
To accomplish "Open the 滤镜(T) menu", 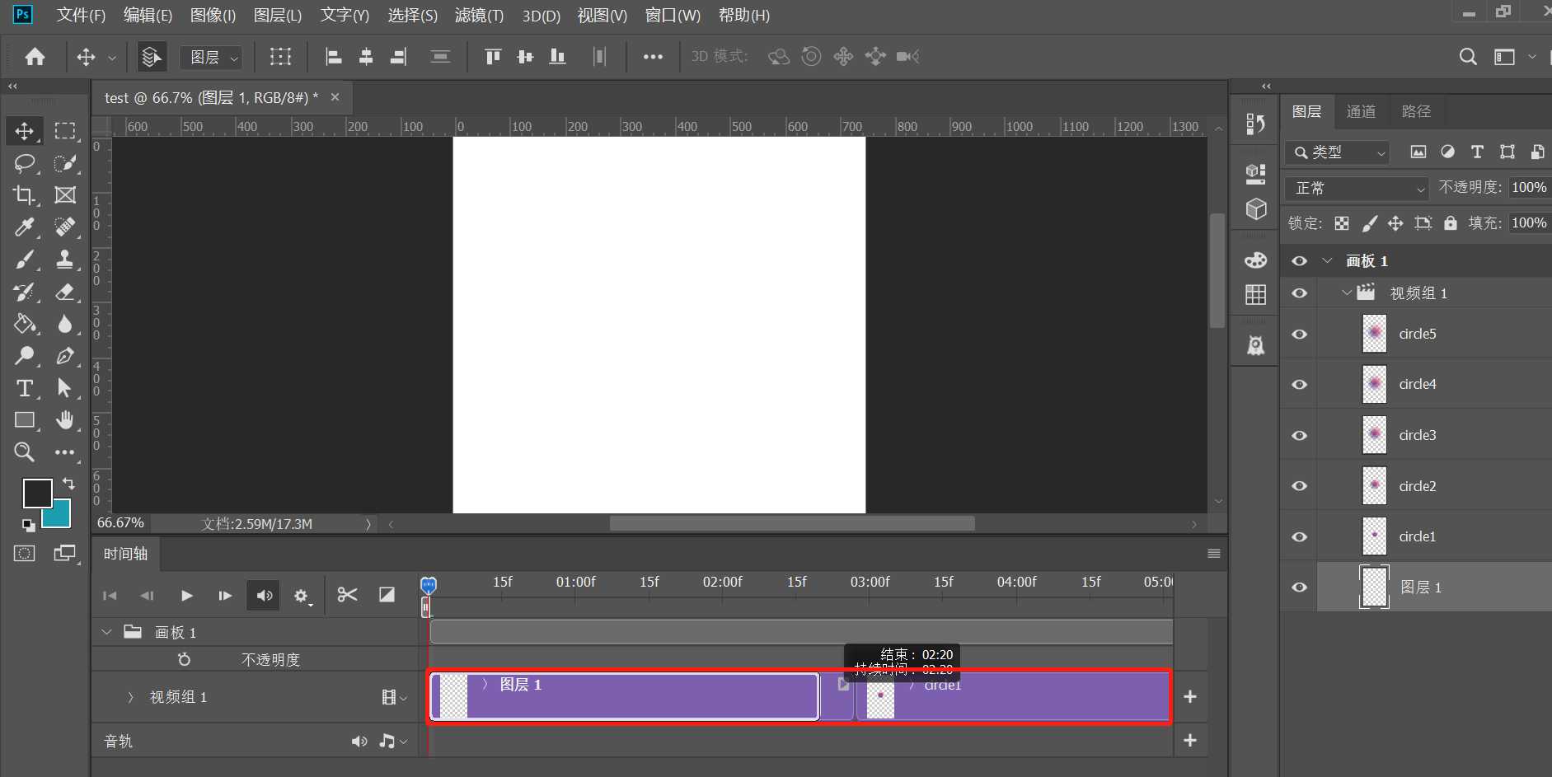I will (x=479, y=16).
